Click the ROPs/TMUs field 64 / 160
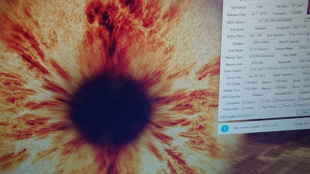Image resolution: width=310 pixels, height=174 pixels. 256,35
